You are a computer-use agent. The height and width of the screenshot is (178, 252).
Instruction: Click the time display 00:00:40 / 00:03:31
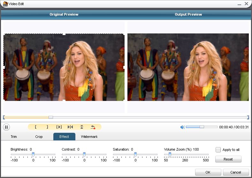click(x=234, y=127)
